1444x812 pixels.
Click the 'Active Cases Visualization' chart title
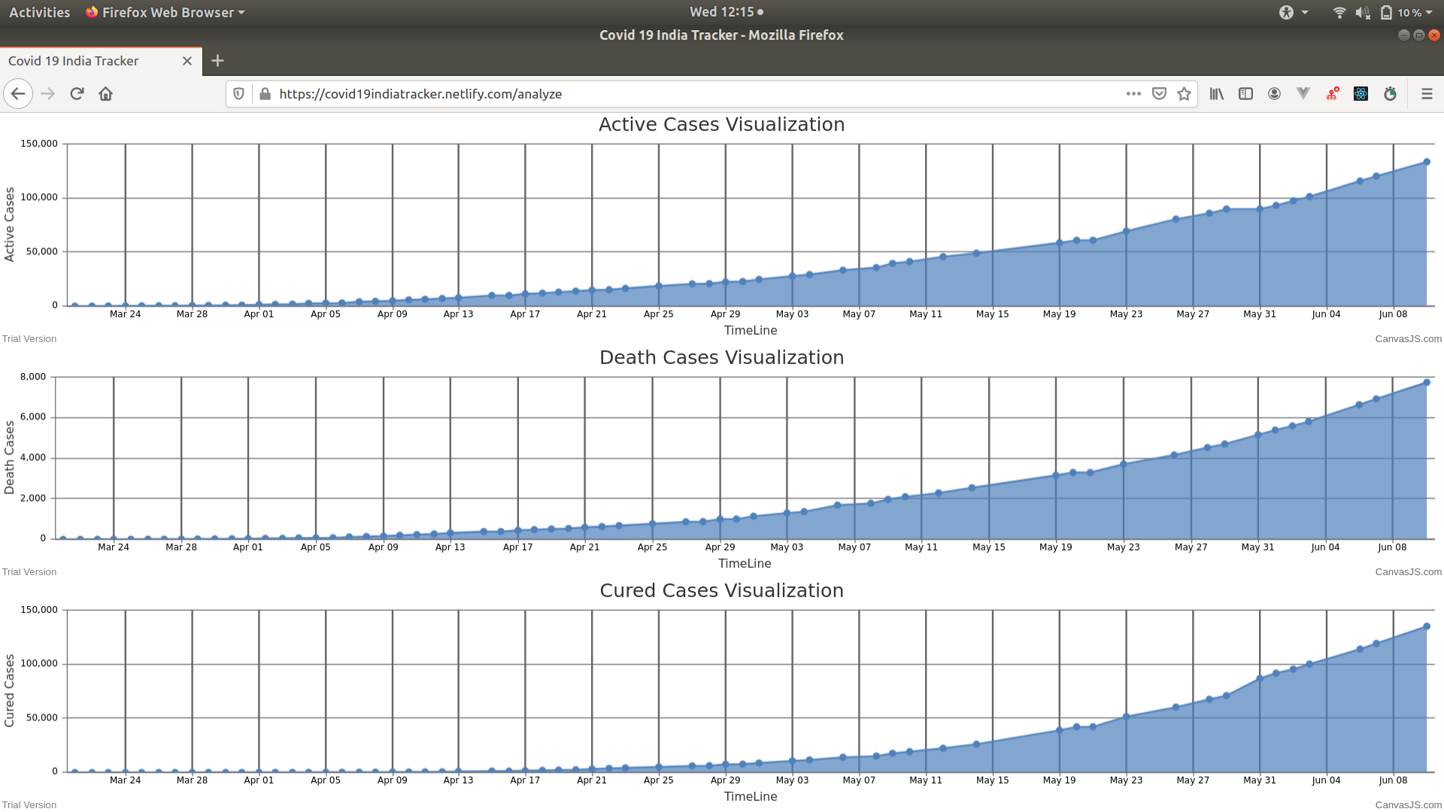[722, 125]
